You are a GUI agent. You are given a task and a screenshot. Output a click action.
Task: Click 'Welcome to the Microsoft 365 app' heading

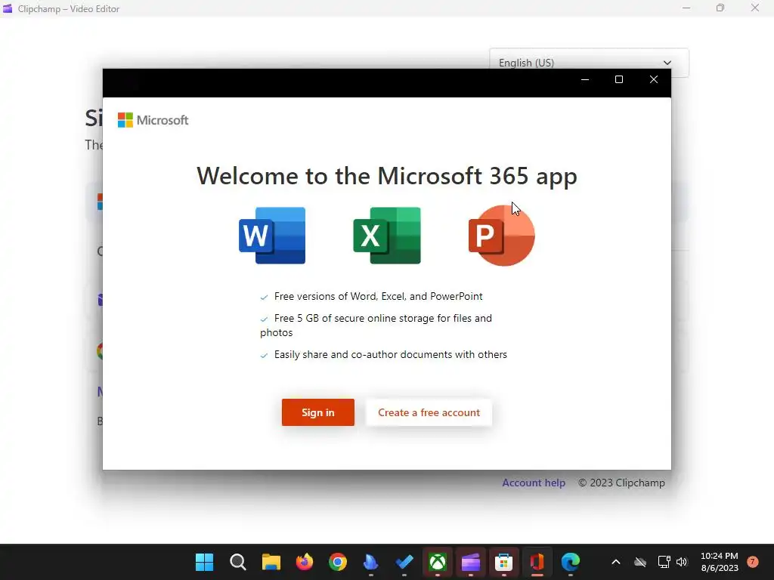pos(387,176)
